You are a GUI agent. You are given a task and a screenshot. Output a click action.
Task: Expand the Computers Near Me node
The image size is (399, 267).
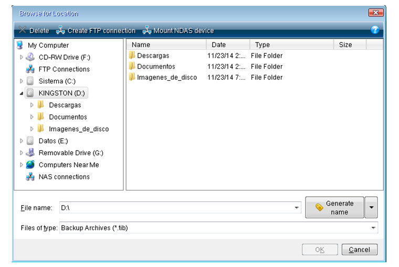[22, 165]
